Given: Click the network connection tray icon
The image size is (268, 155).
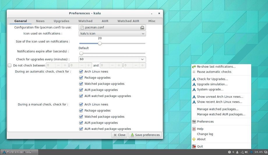Looking at the screenshot, I should [242, 152].
